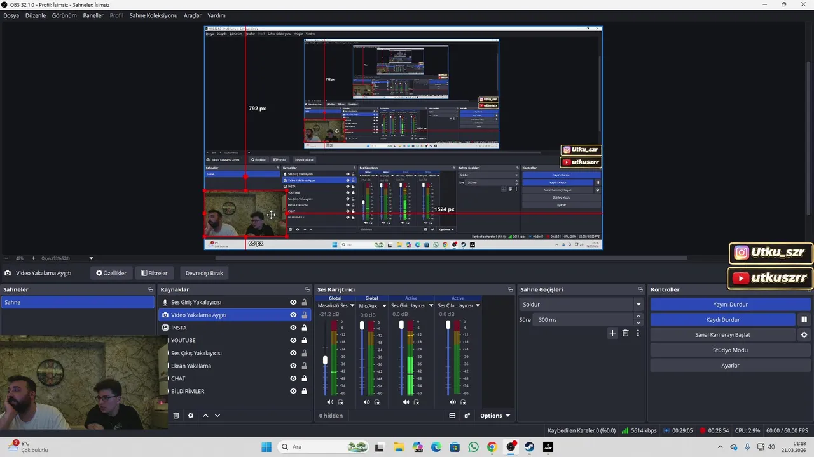This screenshot has height=457, width=814.
Task: Increase Süre duration with up stepper
Action: pos(638,316)
